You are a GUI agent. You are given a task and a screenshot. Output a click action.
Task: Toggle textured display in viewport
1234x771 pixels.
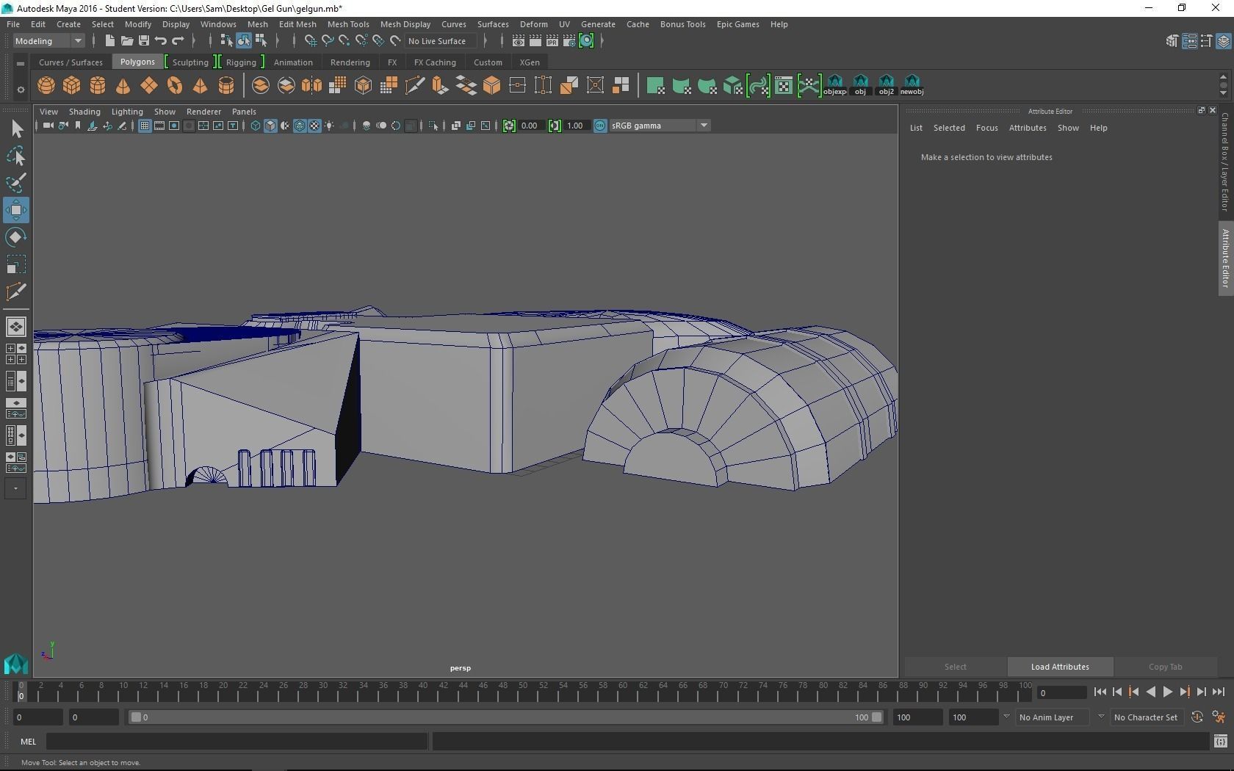click(x=314, y=126)
